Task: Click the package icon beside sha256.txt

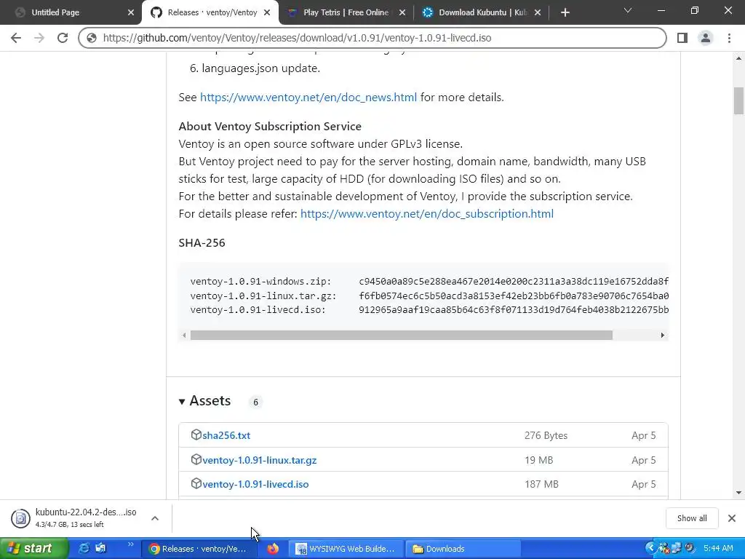Action: point(196,435)
